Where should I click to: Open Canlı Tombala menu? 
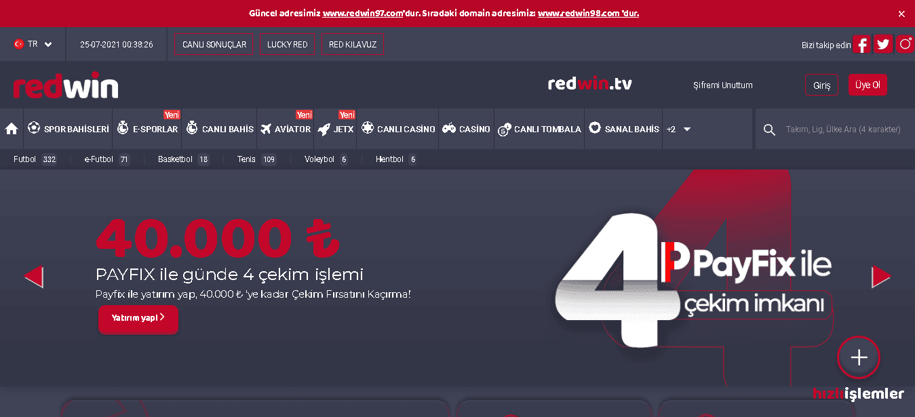click(539, 129)
